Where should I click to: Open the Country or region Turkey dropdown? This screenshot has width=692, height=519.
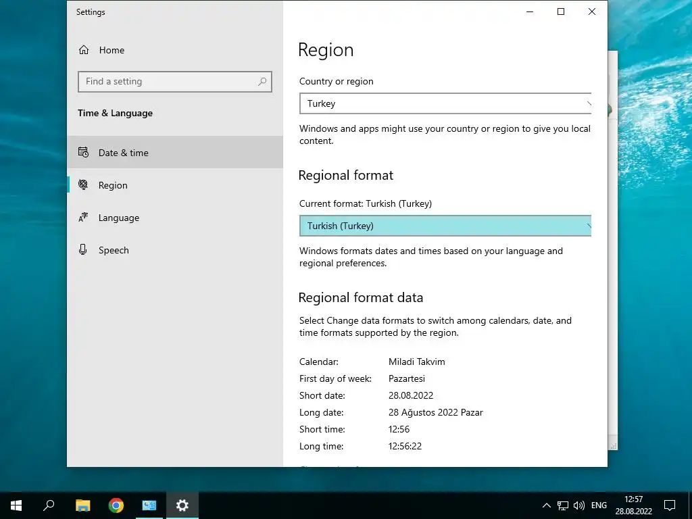[x=445, y=103]
